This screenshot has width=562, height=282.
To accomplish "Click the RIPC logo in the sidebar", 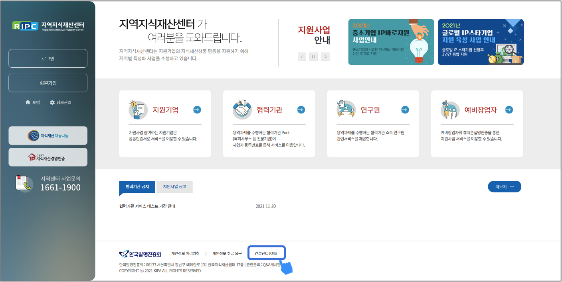I will pyautogui.click(x=48, y=26).
